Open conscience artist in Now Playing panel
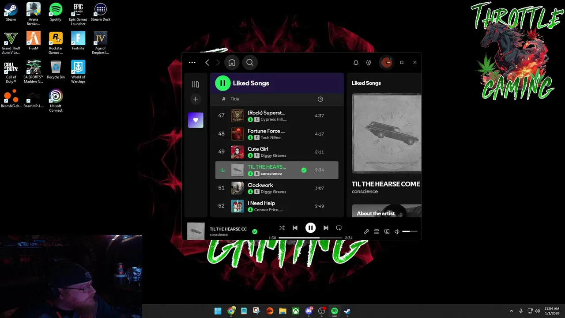The width and height of the screenshot is (565, 318). 365,192
